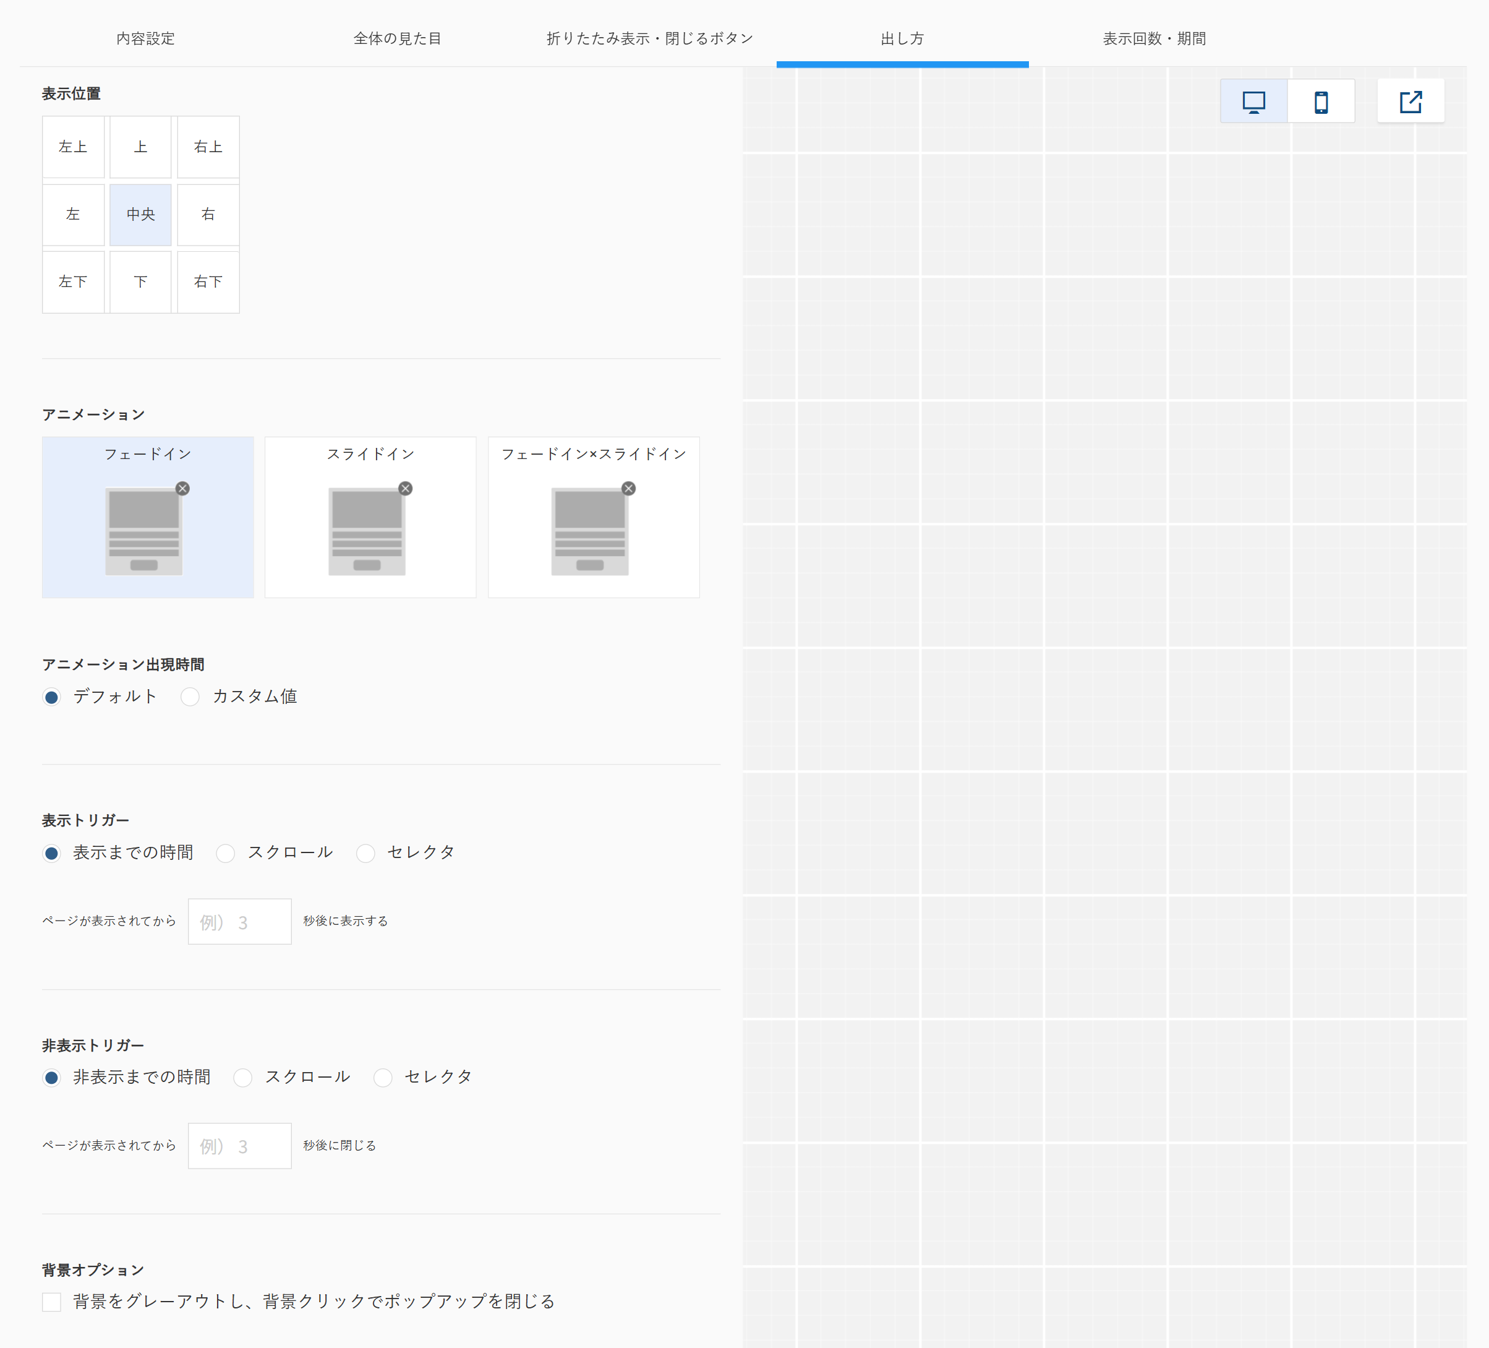Screen dimensions: 1489x1348
Task: Set display position to 右
Action: coord(208,214)
